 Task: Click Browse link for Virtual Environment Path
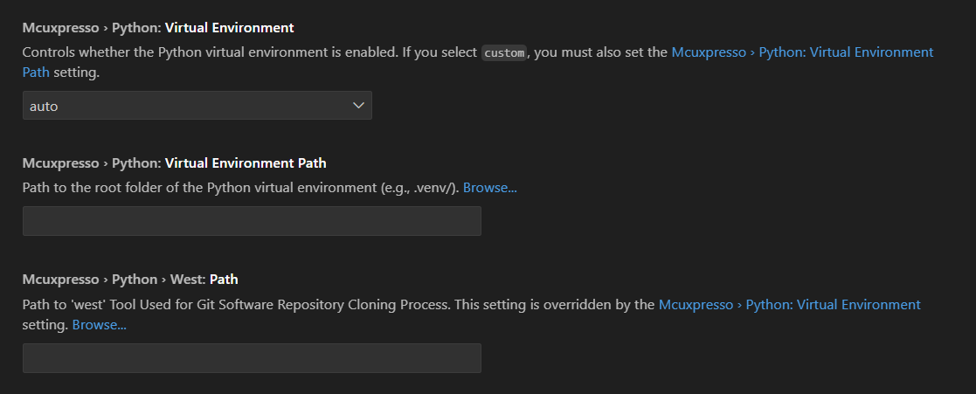click(x=489, y=188)
